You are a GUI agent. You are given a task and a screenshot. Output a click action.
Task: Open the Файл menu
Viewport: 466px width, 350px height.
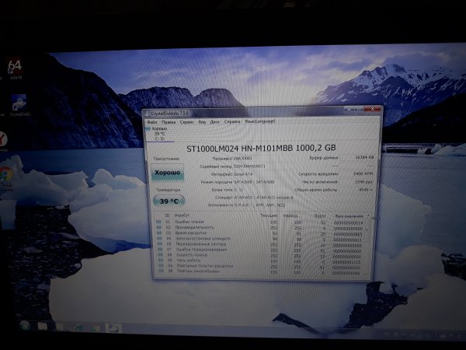tap(151, 122)
